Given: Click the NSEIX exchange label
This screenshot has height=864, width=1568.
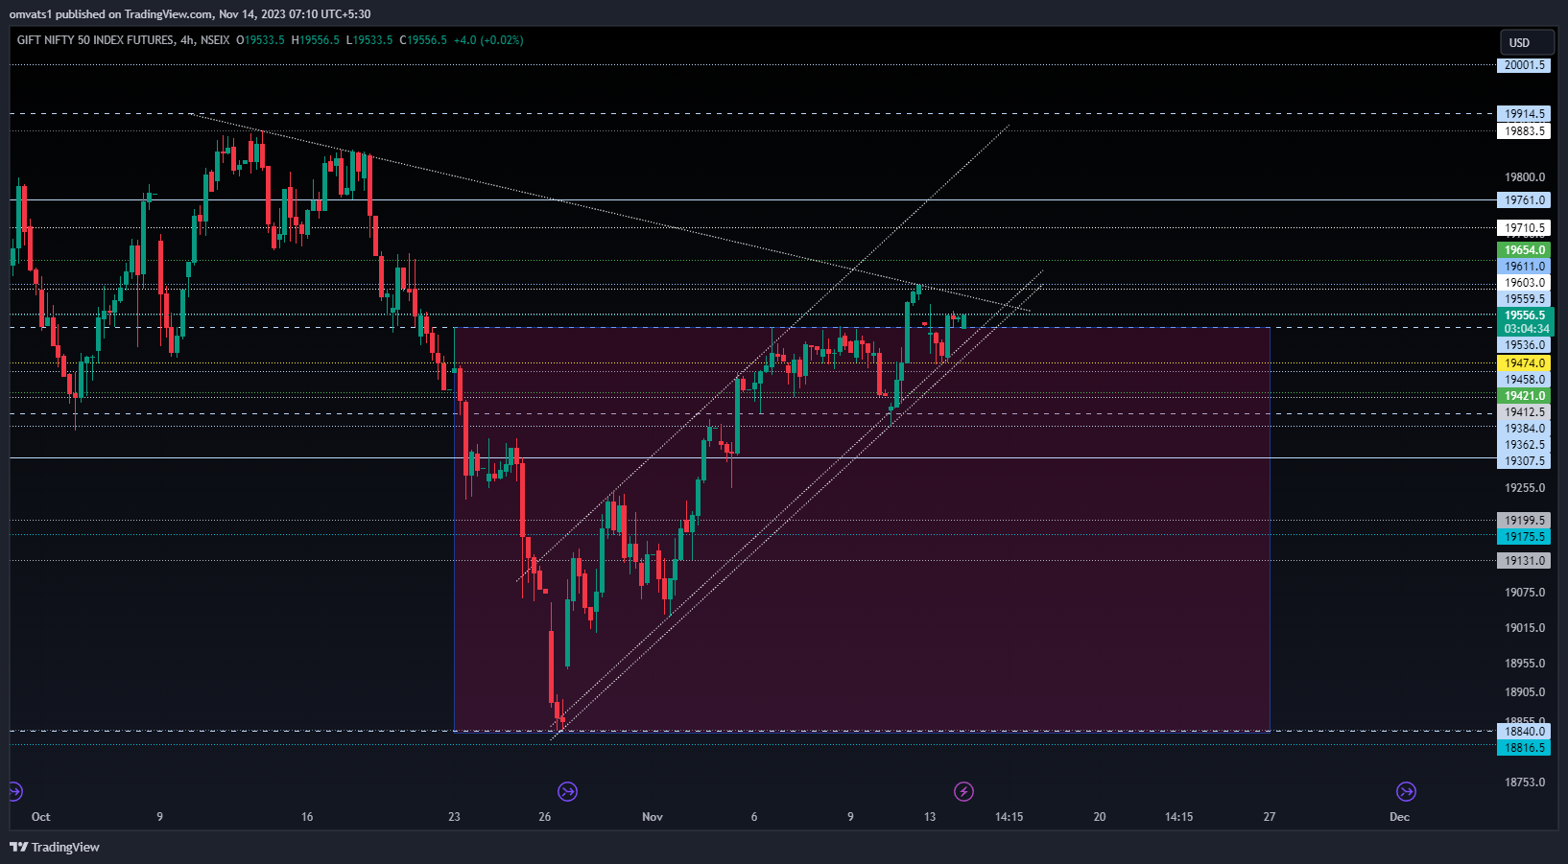Looking at the screenshot, I should [x=215, y=40].
